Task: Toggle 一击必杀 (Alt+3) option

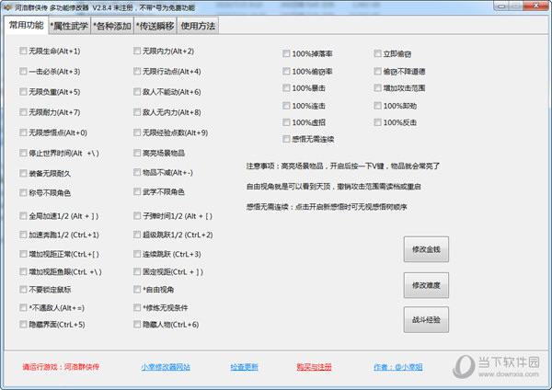Action: pyautogui.click(x=23, y=72)
